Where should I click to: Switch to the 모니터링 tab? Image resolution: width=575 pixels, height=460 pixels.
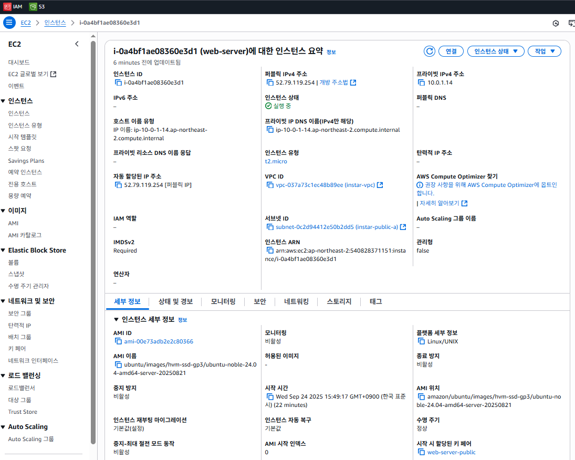point(223,301)
